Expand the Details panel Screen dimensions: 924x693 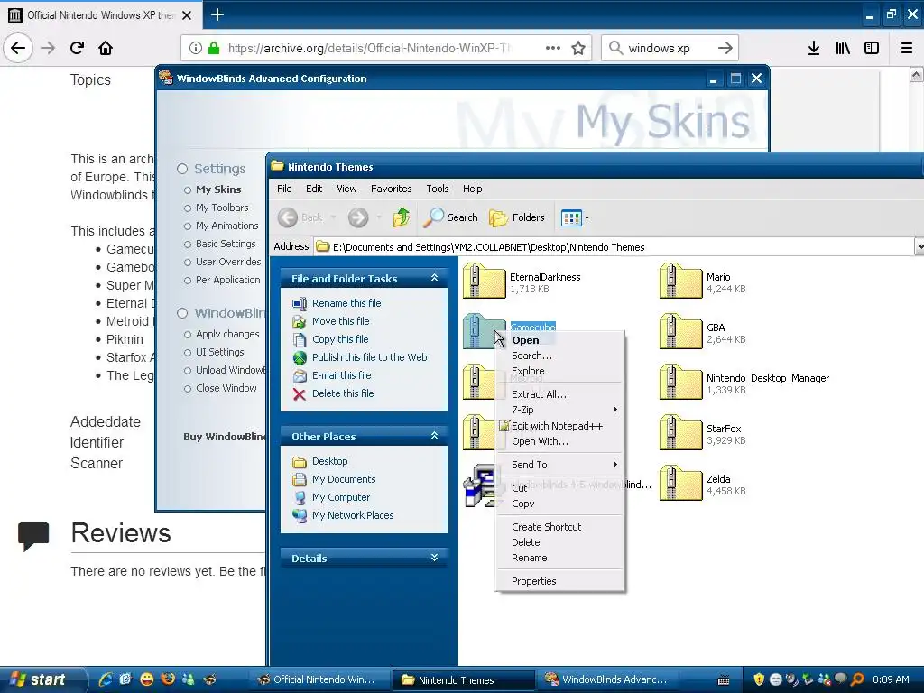(x=434, y=558)
